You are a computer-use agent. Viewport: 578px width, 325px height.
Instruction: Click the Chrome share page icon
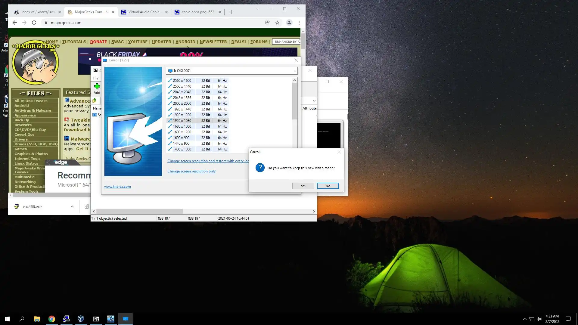pos(267,23)
